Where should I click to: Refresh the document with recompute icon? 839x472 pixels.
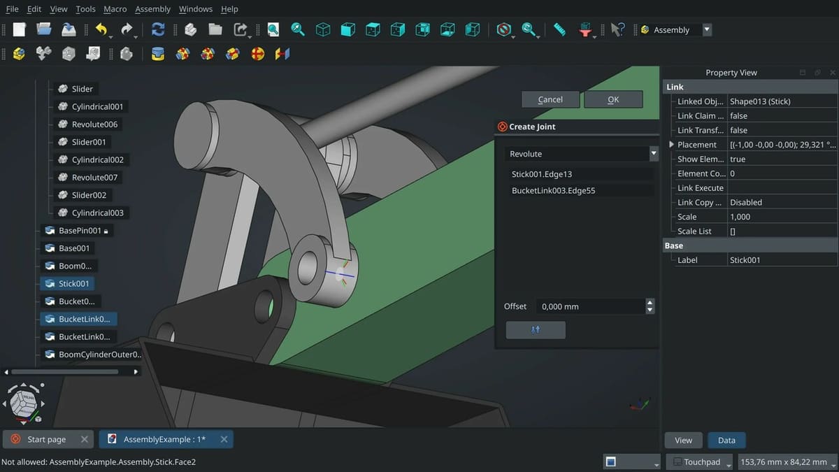(x=158, y=29)
